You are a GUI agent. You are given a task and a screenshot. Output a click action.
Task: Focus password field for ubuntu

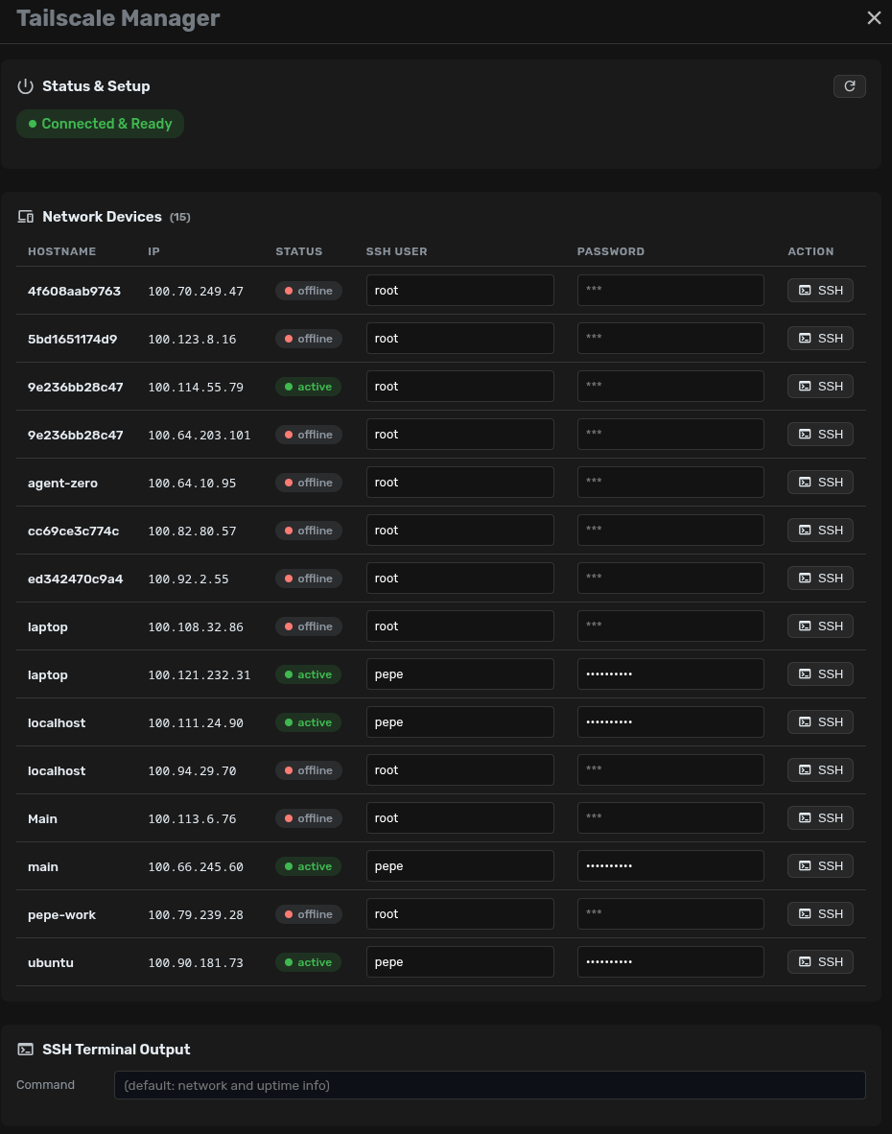point(670,962)
